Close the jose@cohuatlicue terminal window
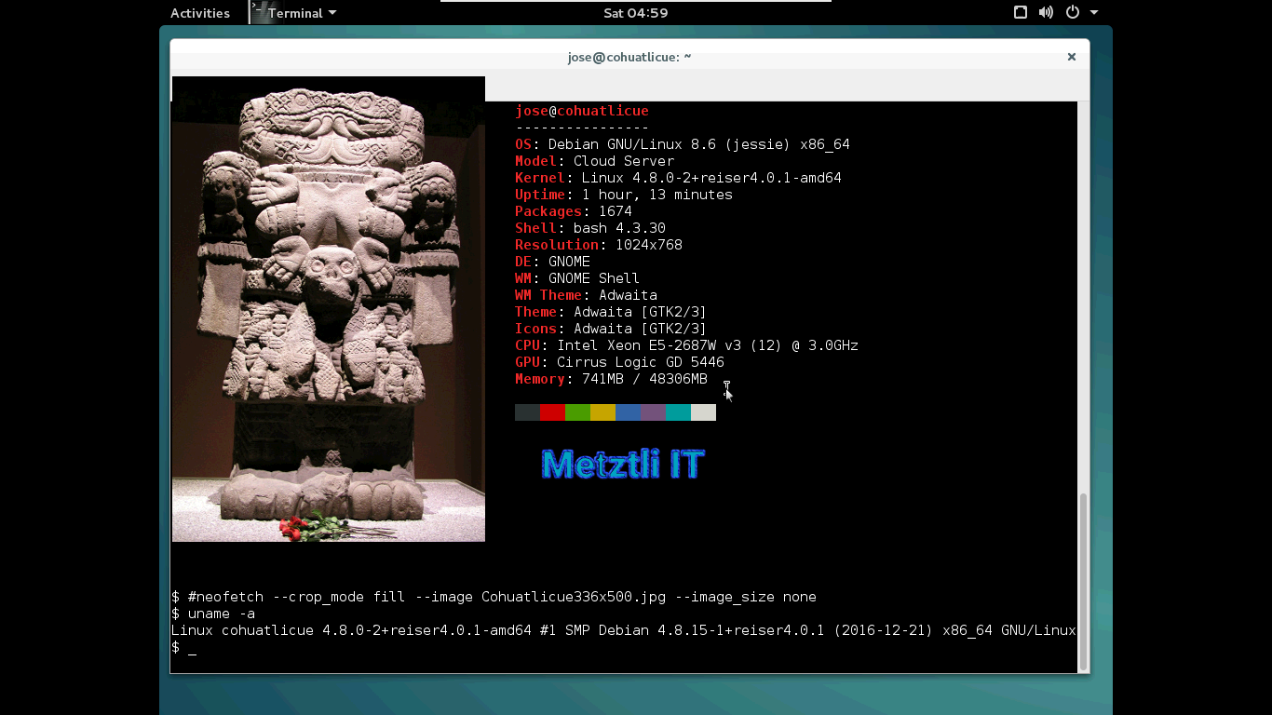1272x715 pixels. 1072,57
